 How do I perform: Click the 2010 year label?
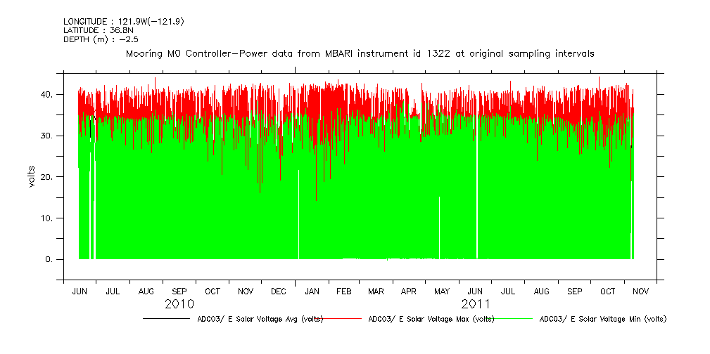(180, 304)
